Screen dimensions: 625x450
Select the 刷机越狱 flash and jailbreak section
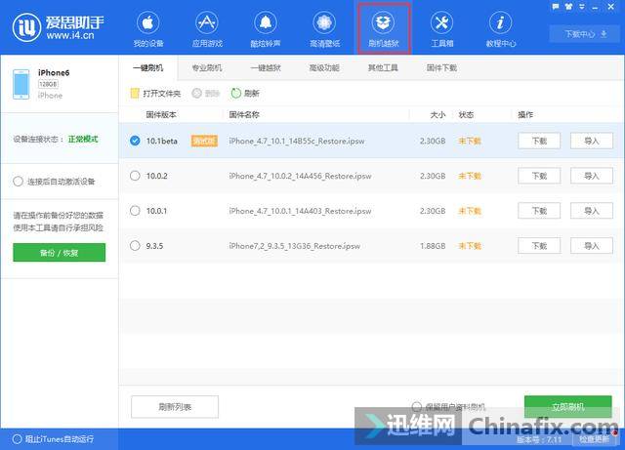[x=384, y=29]
